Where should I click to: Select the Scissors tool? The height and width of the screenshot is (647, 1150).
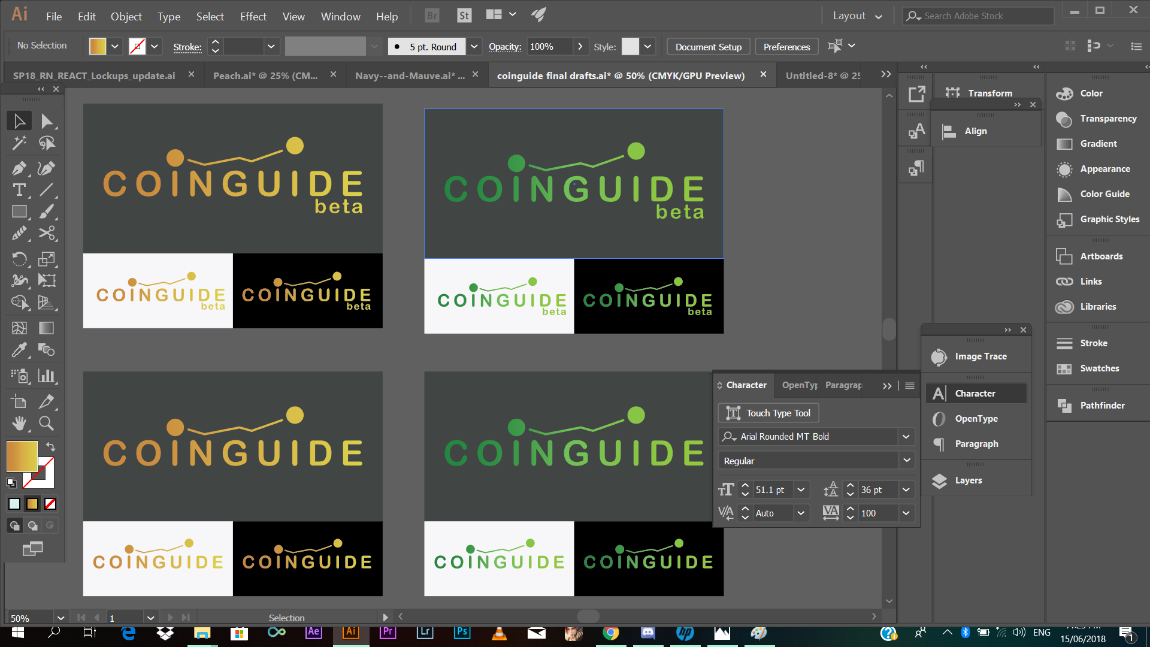(47, 233)
